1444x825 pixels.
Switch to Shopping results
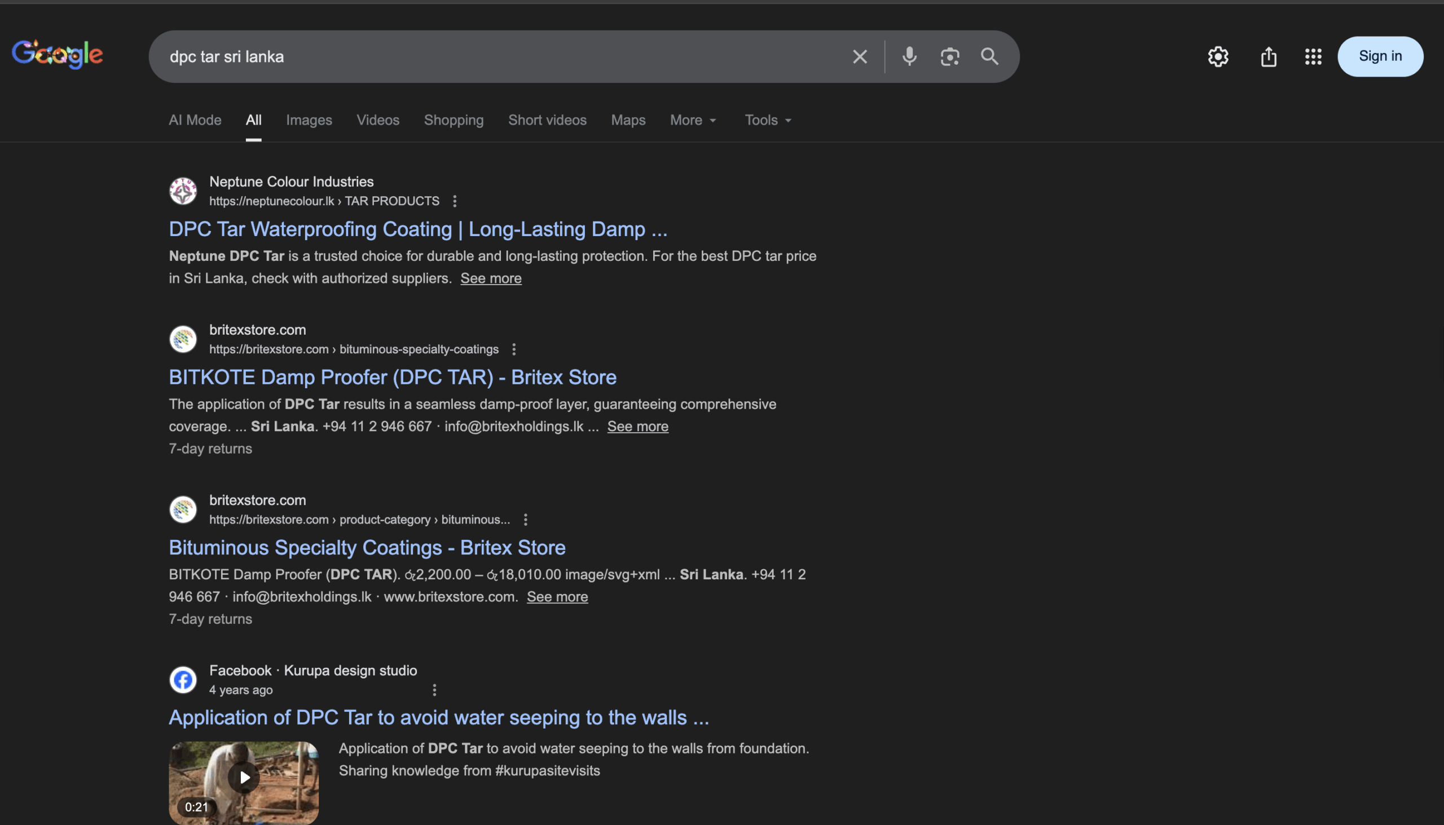(x=453, y=119)
